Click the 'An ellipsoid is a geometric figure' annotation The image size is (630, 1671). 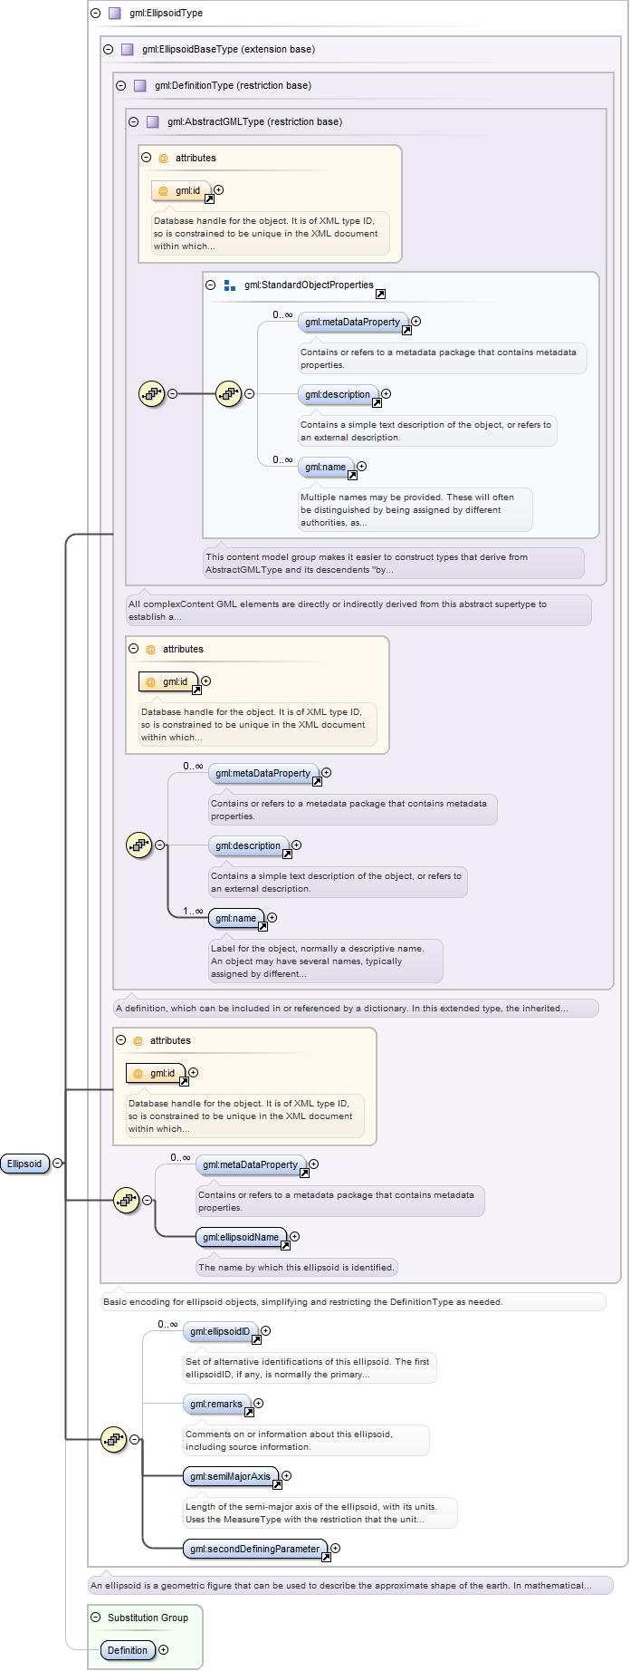[350, 1585]
